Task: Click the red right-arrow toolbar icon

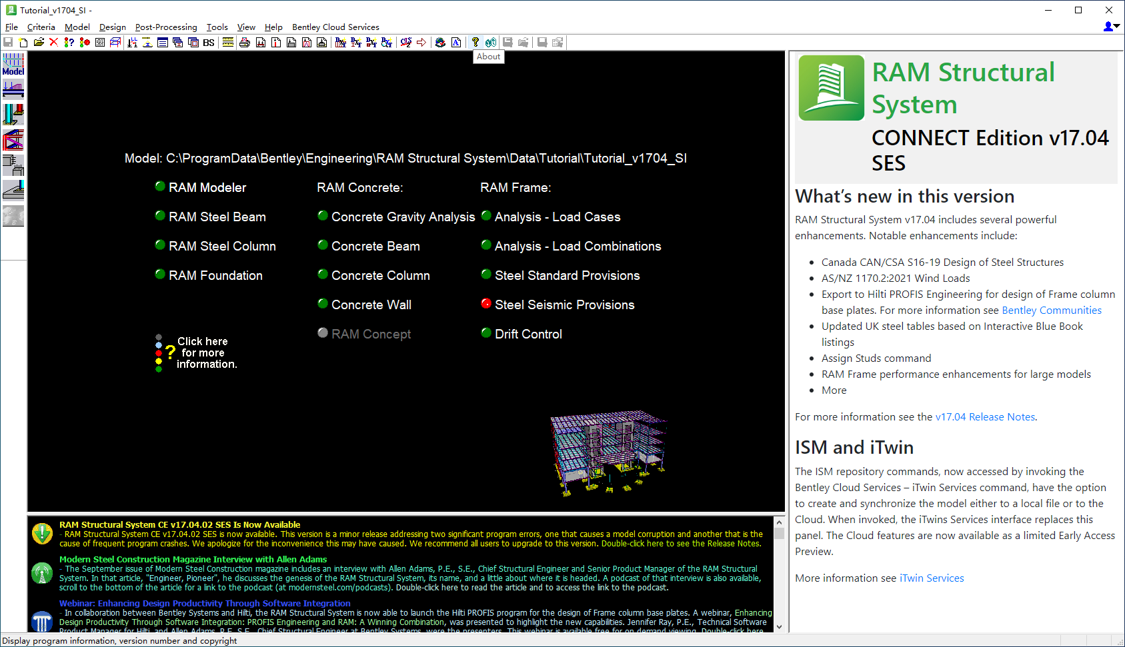Action: pos(421,42)
